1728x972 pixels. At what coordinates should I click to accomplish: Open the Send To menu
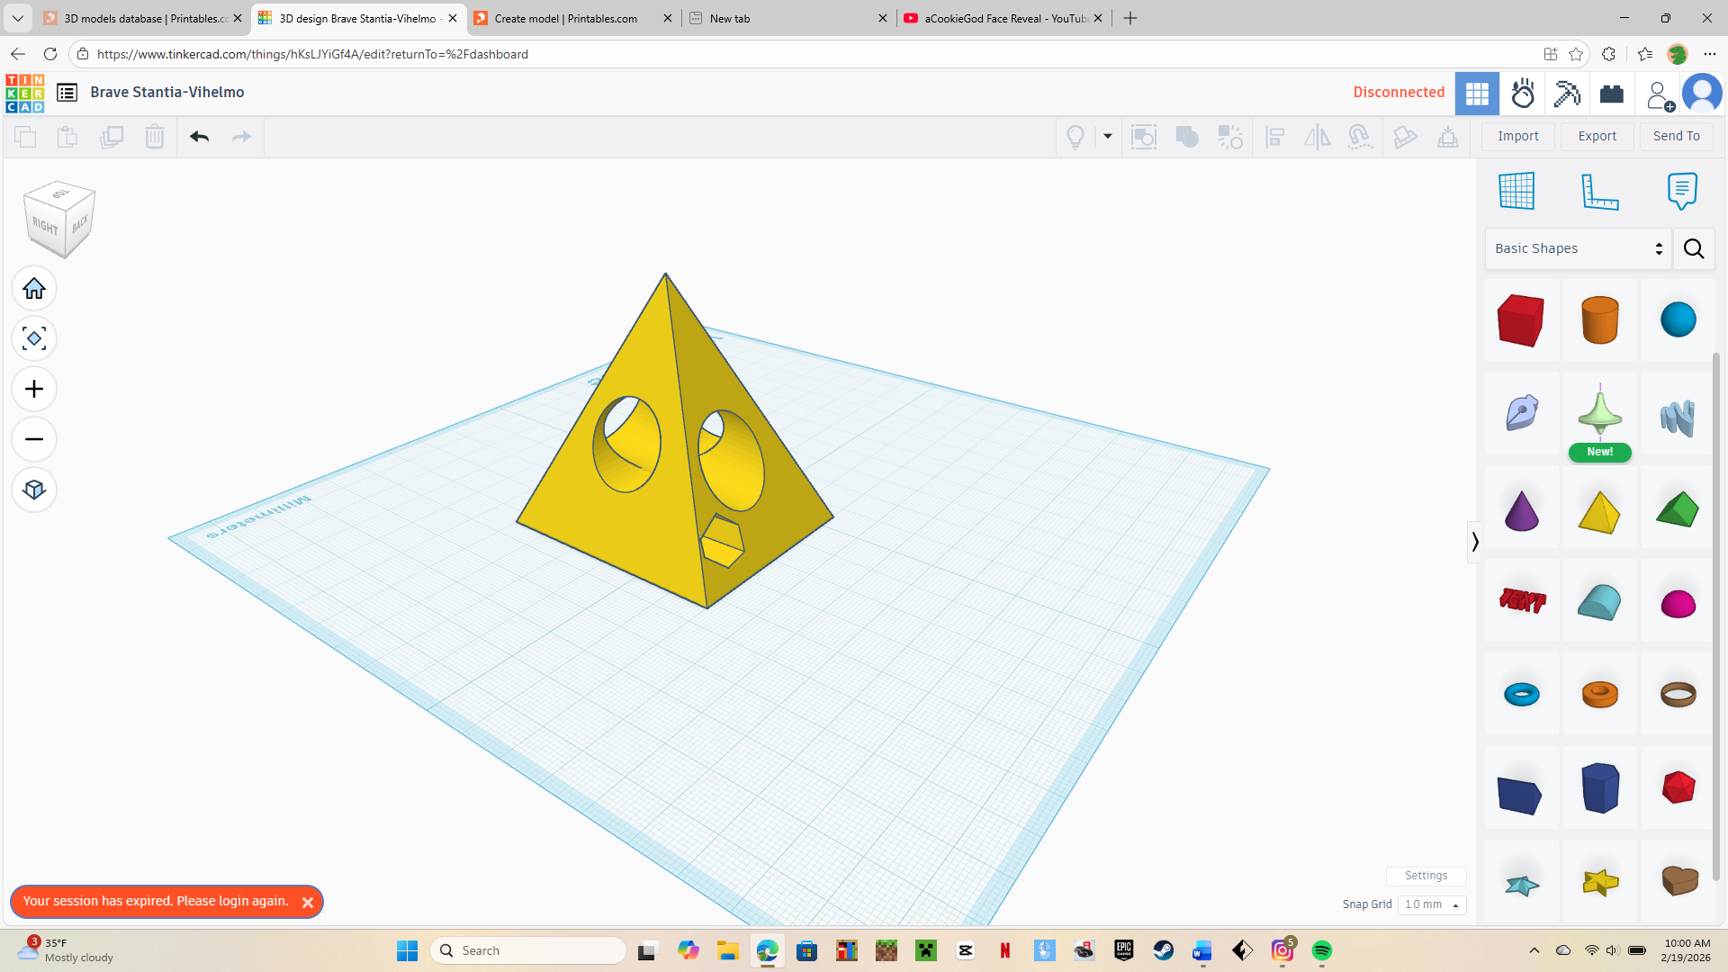pos(1676,136)
